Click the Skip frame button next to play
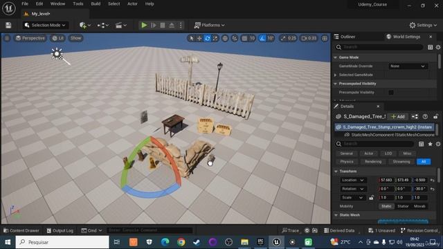This screenshot has height=249, width=443. 154,25
